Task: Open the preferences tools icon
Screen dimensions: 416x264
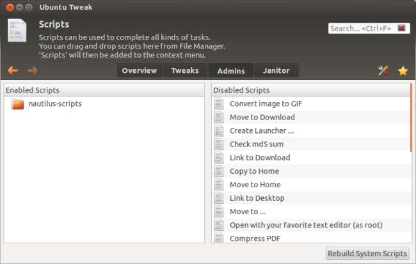Action: coord(383,70)
